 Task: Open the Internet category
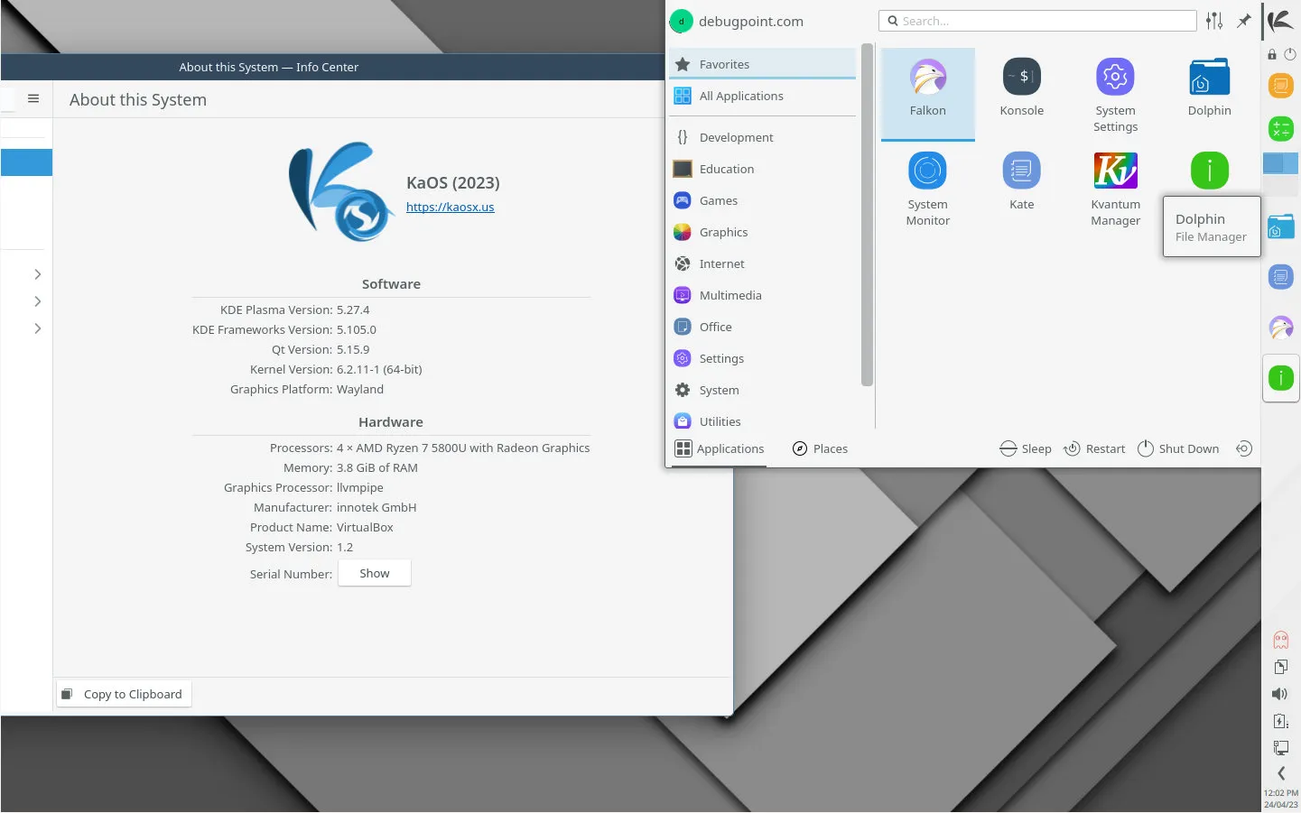tap(762, 263)
